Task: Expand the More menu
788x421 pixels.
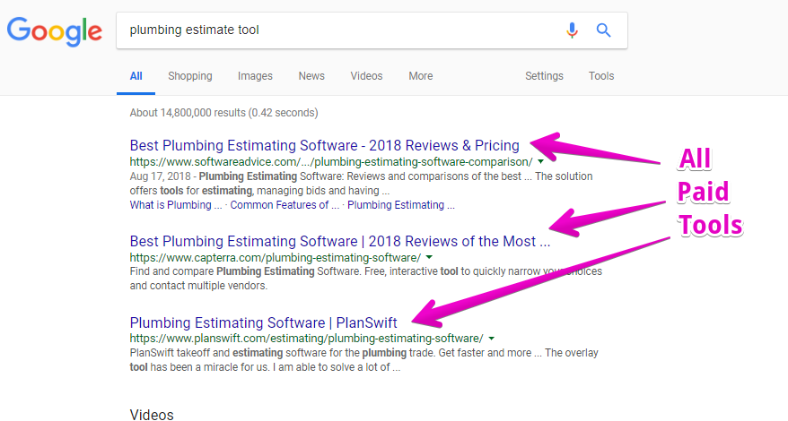Action: pos(421,76)
